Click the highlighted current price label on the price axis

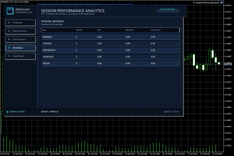[228, 64]
